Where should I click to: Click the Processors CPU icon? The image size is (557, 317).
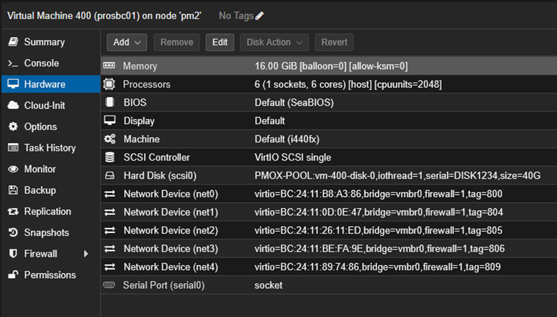pyautogui.click(x=109, y=84)
